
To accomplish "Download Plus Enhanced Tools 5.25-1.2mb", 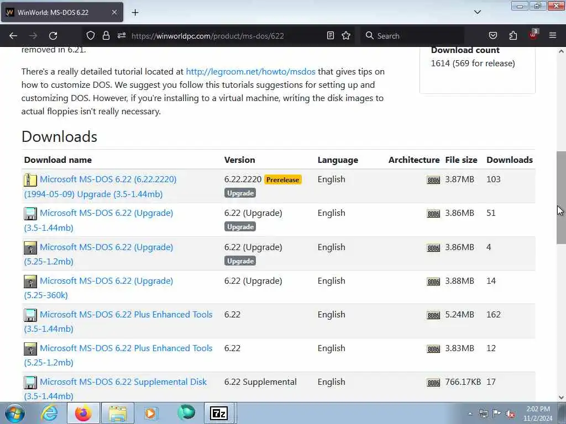I will pos(118,355).
